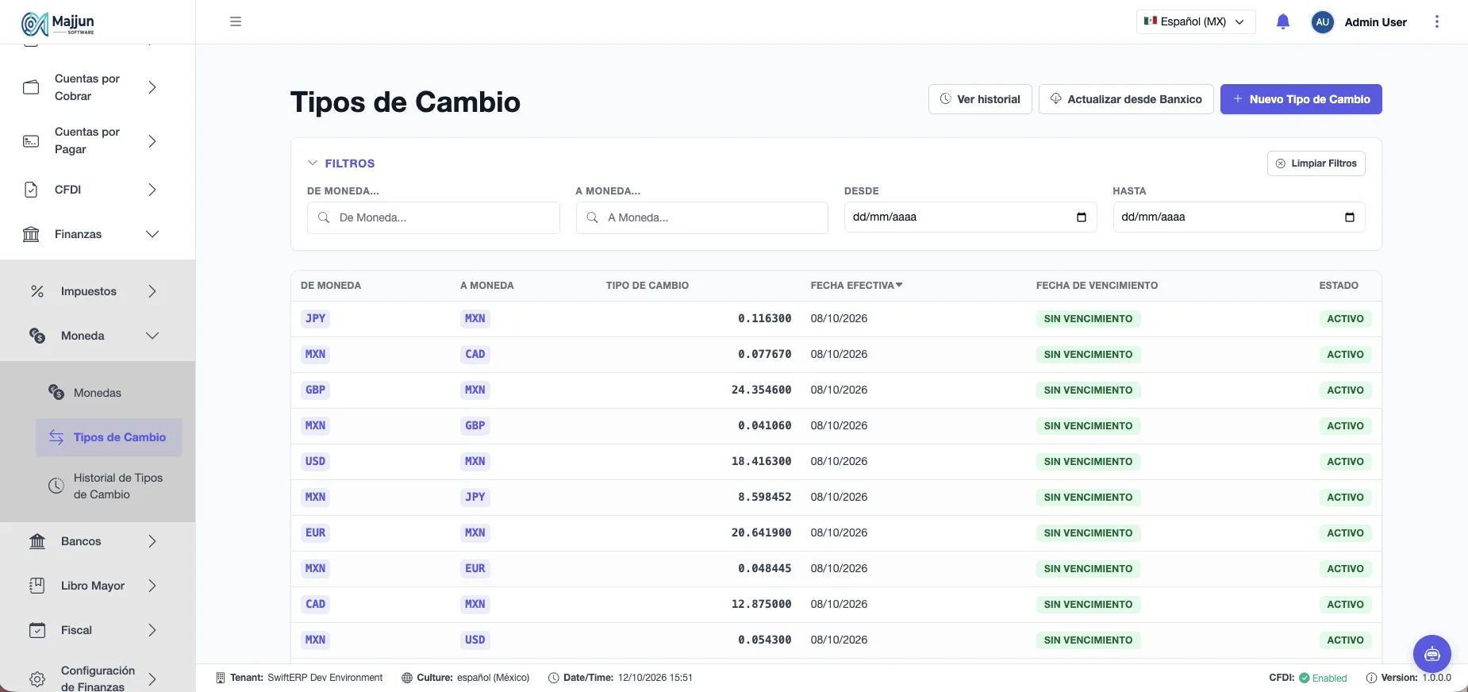Open Historial de Tipos de Cambio
The image size is (1468, 692).
[x=109, y=486]
